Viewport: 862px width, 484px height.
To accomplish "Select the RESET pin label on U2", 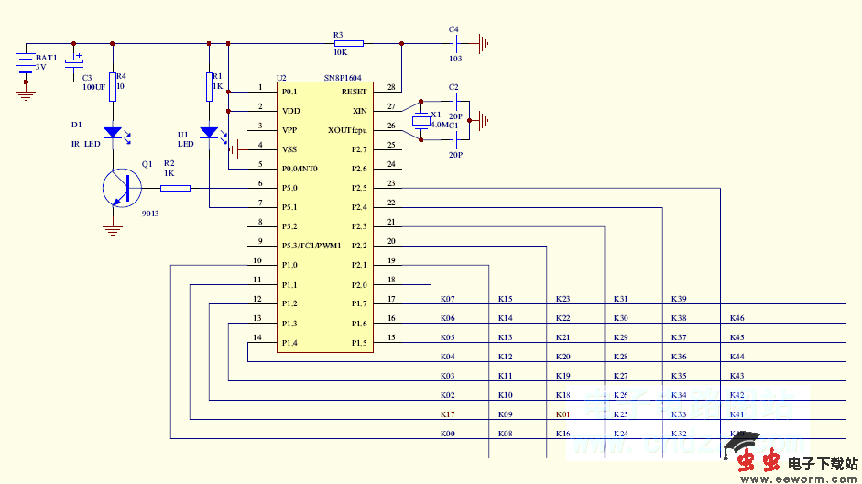I will point(354,92).
